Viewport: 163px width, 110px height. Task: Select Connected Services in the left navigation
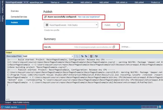pyautogui.click(x=19, y=17)
